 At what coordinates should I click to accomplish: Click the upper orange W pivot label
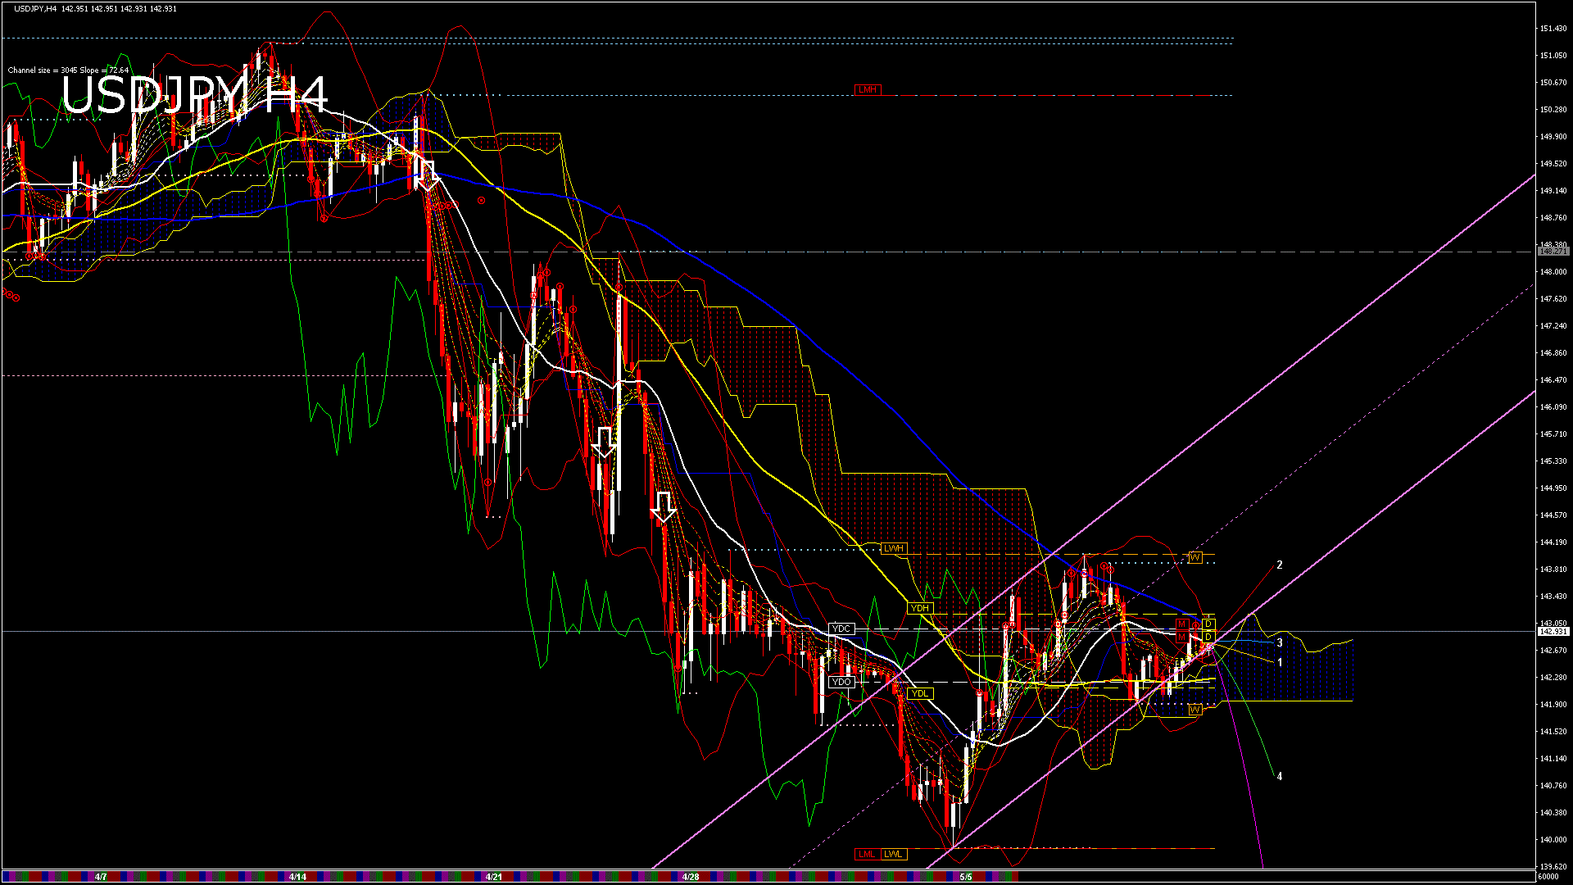click(1194, 558)
